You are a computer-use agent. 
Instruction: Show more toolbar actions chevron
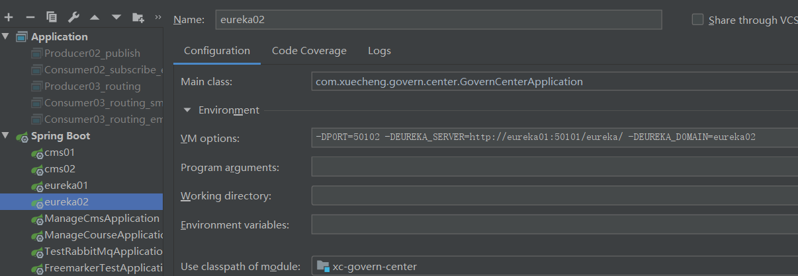tap(157, 17)
